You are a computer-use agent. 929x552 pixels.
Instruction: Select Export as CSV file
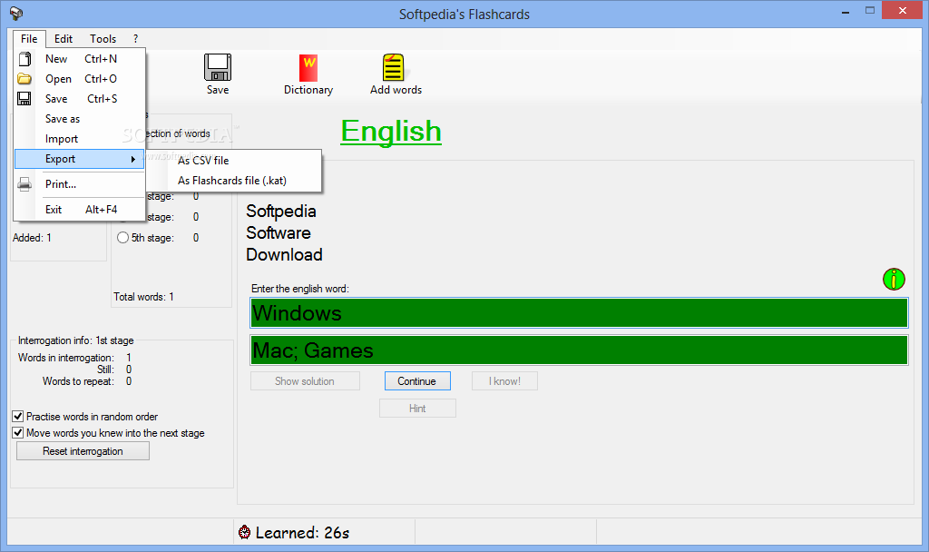point(234,161)
